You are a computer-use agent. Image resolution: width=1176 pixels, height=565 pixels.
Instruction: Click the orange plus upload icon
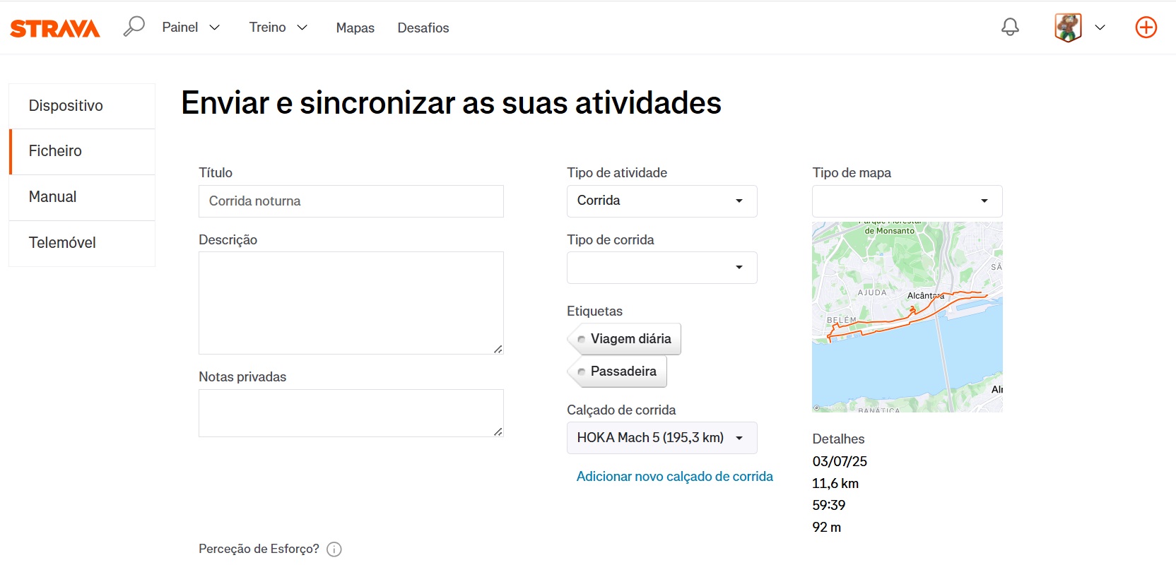tap(1146, 28)
